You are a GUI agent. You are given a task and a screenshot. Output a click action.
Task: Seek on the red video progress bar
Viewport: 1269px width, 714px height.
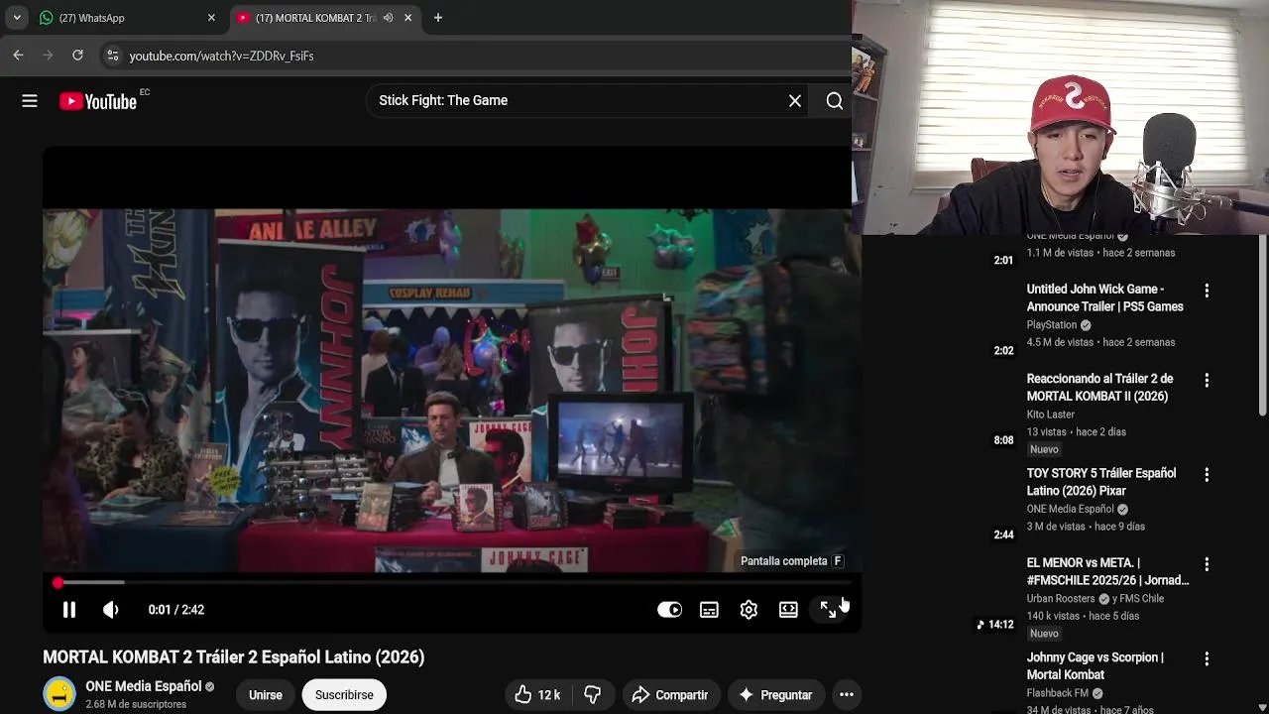coord(452,582)
